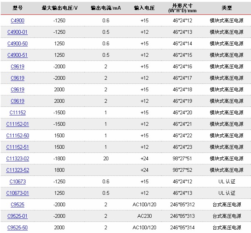Follow the C4900-51 link
Viewport: 251px width, 233px height.
click(x=17, y=55)
